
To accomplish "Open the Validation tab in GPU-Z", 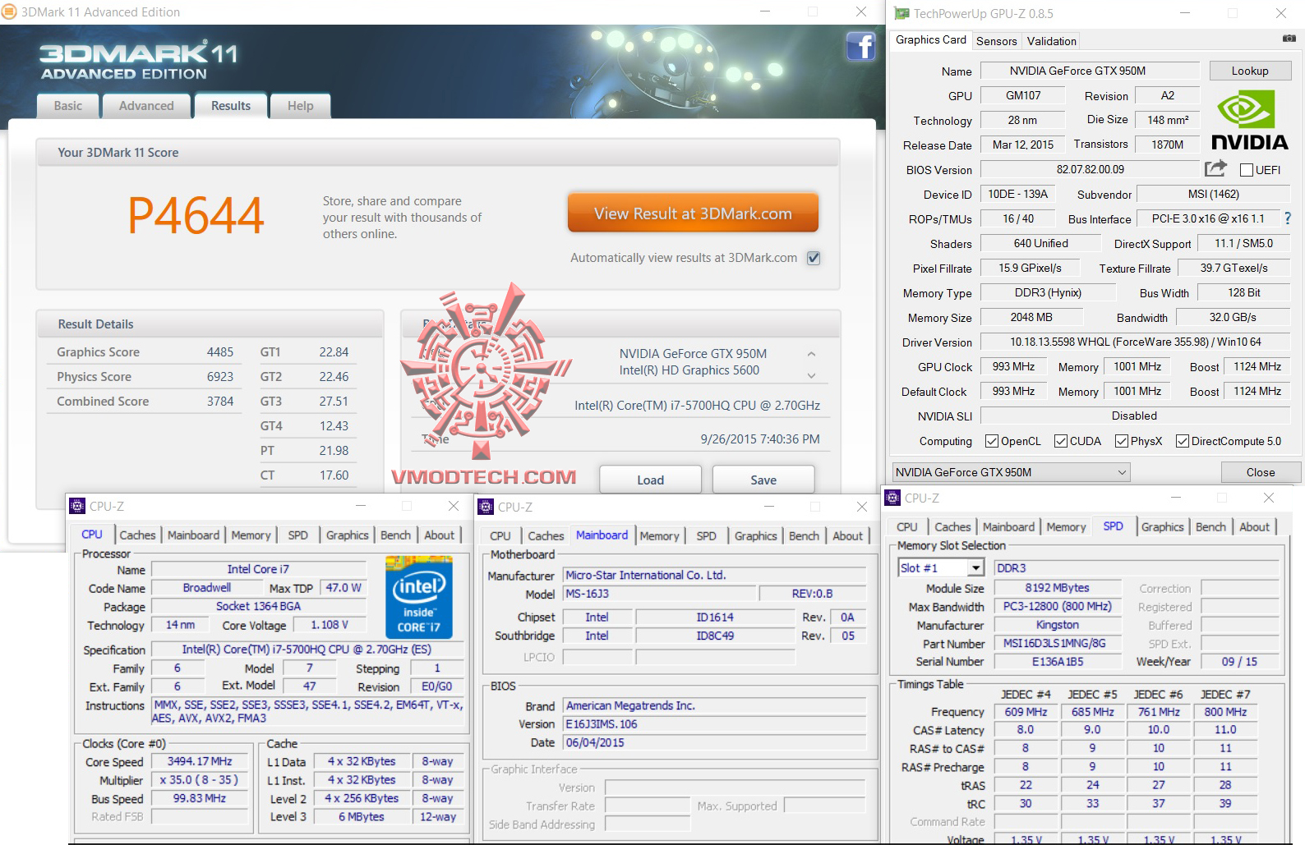I will [1052, 41].
